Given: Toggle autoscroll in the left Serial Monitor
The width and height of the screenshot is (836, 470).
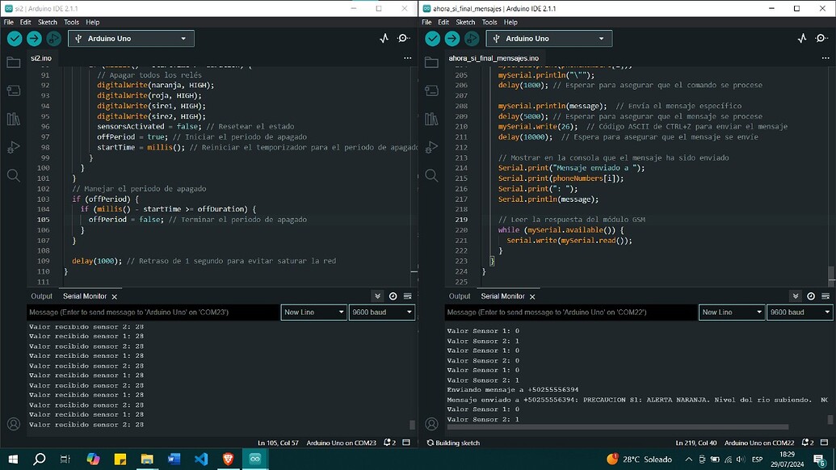Looking at the screenshot, I should [377, 296].
